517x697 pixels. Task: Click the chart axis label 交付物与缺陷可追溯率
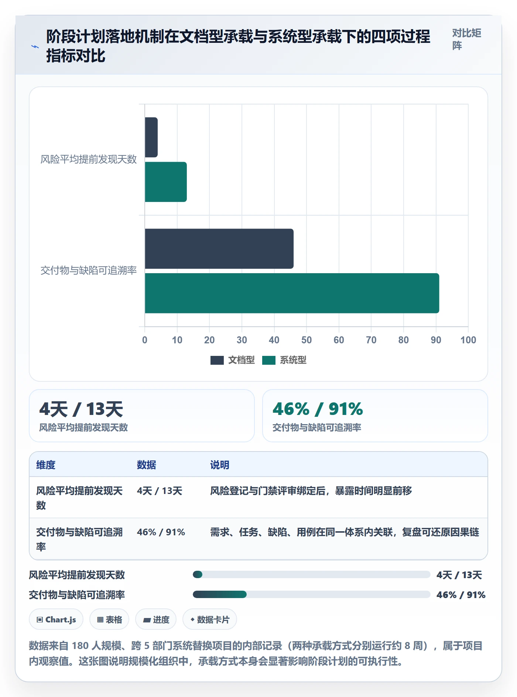89,271
